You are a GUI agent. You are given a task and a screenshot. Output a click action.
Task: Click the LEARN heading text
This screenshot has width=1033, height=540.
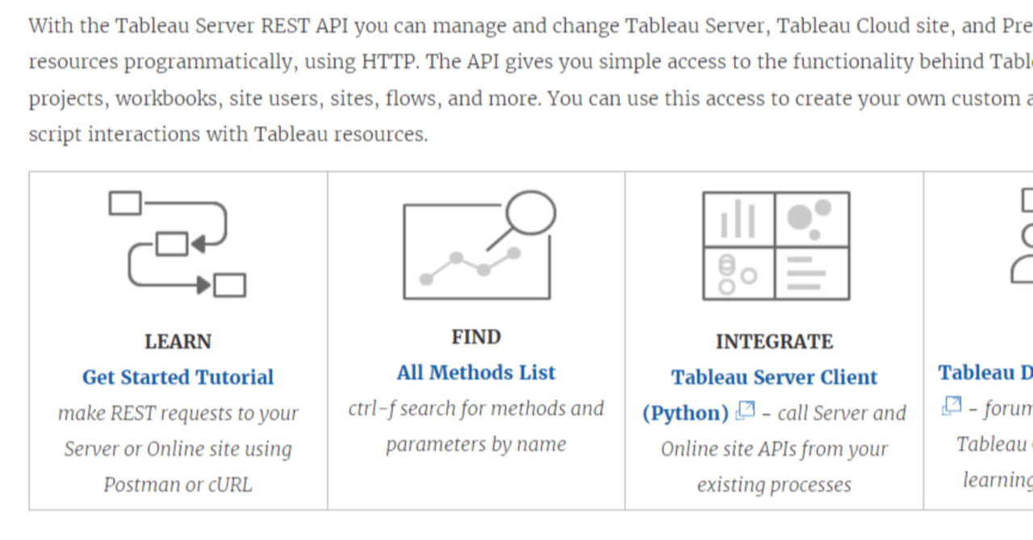(178, 342)
